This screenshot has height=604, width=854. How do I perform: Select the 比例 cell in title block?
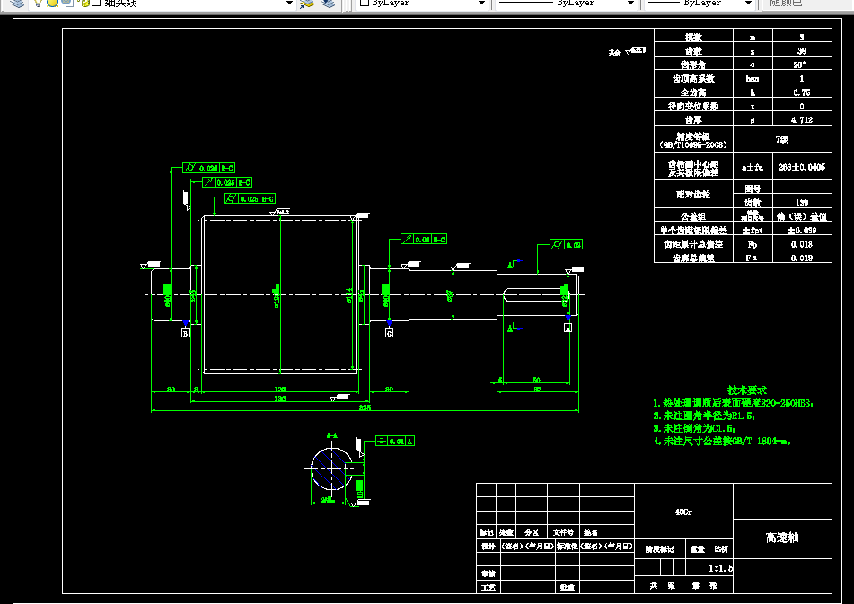point(720,549)
